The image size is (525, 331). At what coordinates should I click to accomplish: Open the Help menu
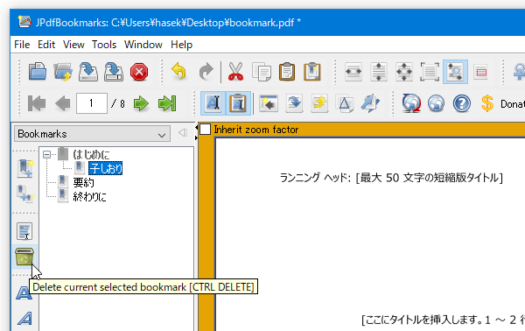181,45
